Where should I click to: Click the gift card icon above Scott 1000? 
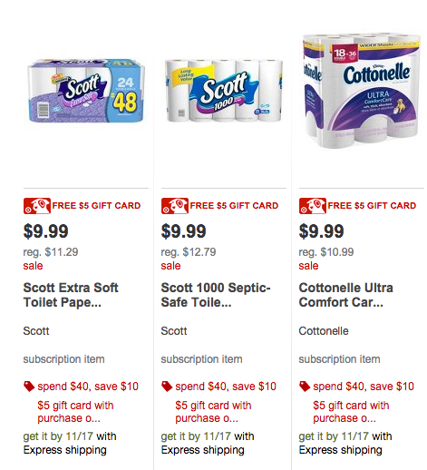(x=175, y=206)
